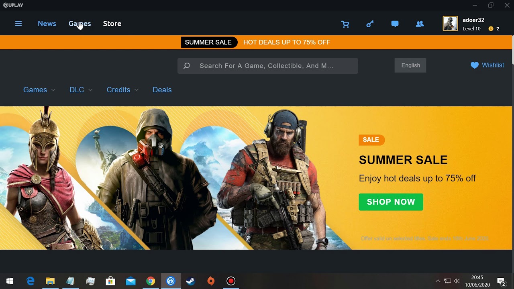Open Google Chrome from taskbar
This screenshot has height=289, width=514.
[x=151, y=281]
